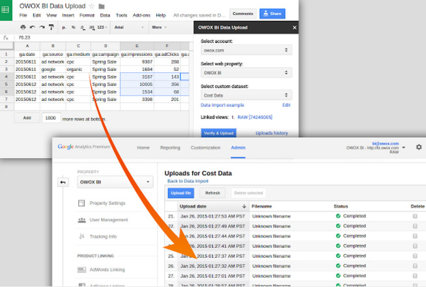Tick delete checkbox for upload 01:27:37 AM
The height and width of the screenshot is (287, 426).
[415, 256]
